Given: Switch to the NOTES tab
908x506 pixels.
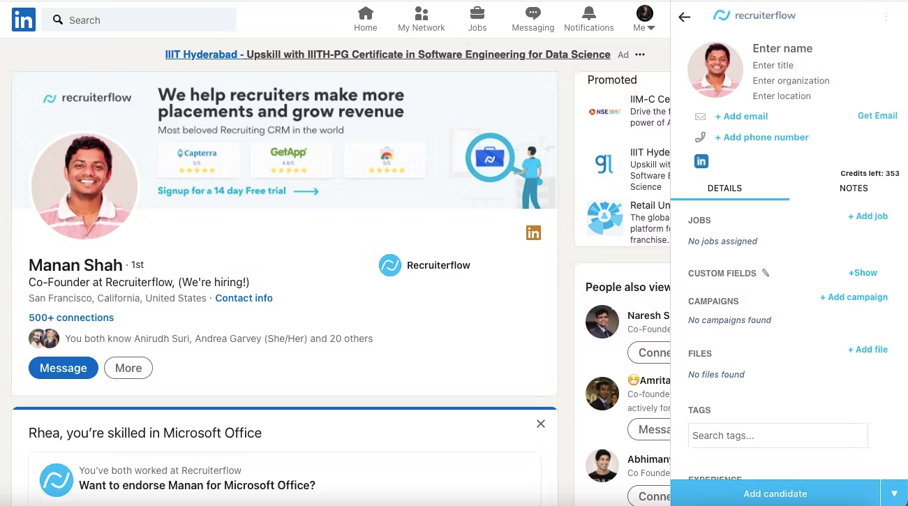Looking at the screenshot, I should 854,188.
